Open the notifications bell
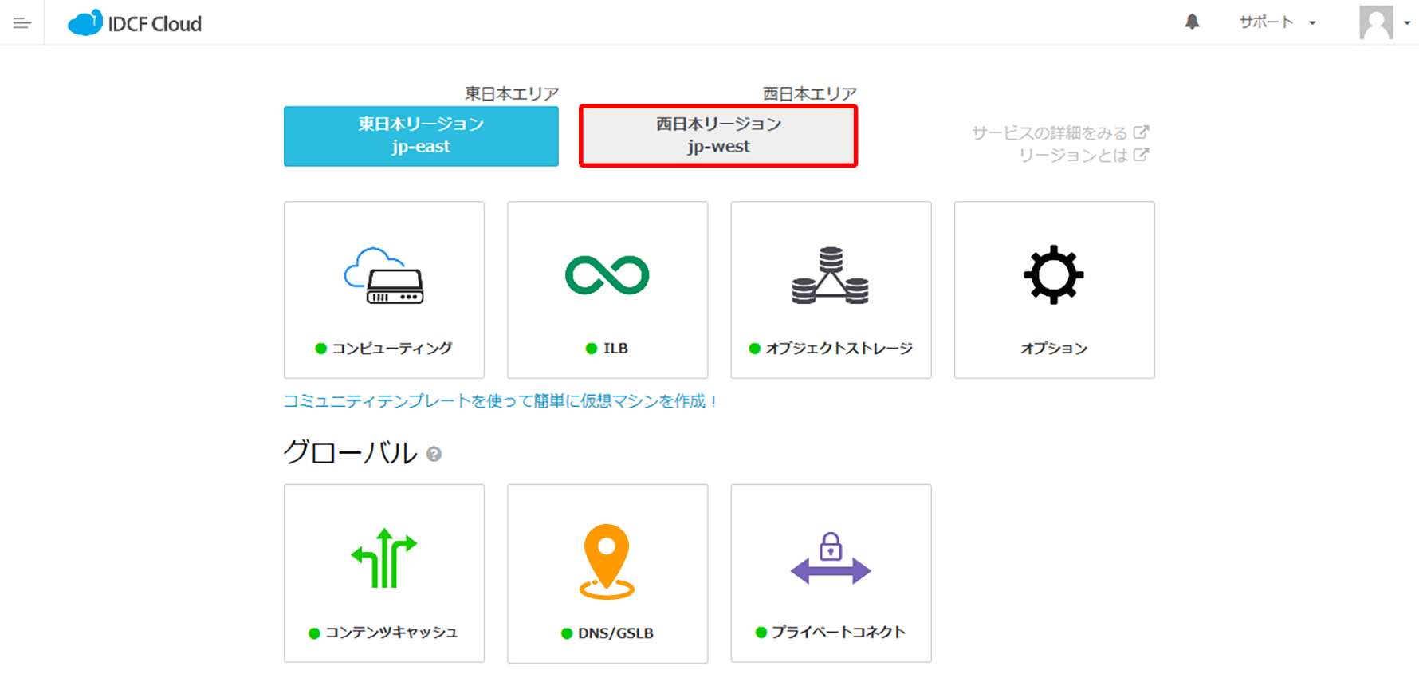This screenshot has width=1419, height=674. 1192,22
